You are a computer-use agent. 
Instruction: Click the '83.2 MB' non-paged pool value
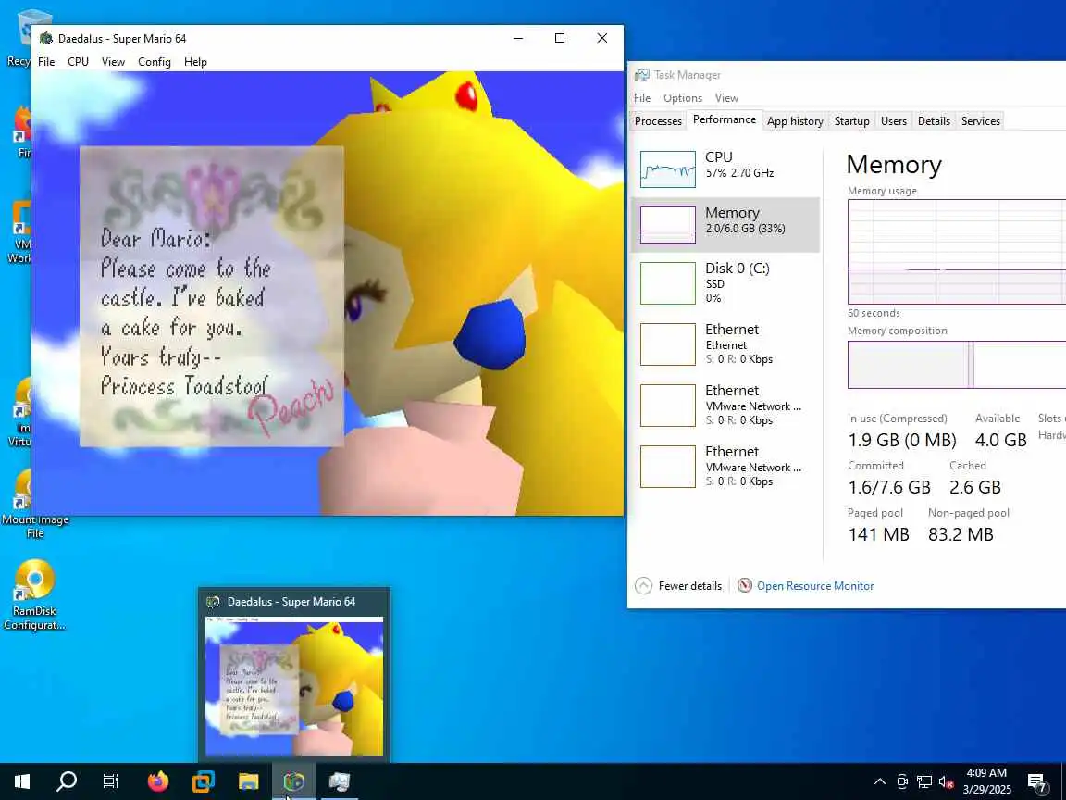[x=961, y=534]
